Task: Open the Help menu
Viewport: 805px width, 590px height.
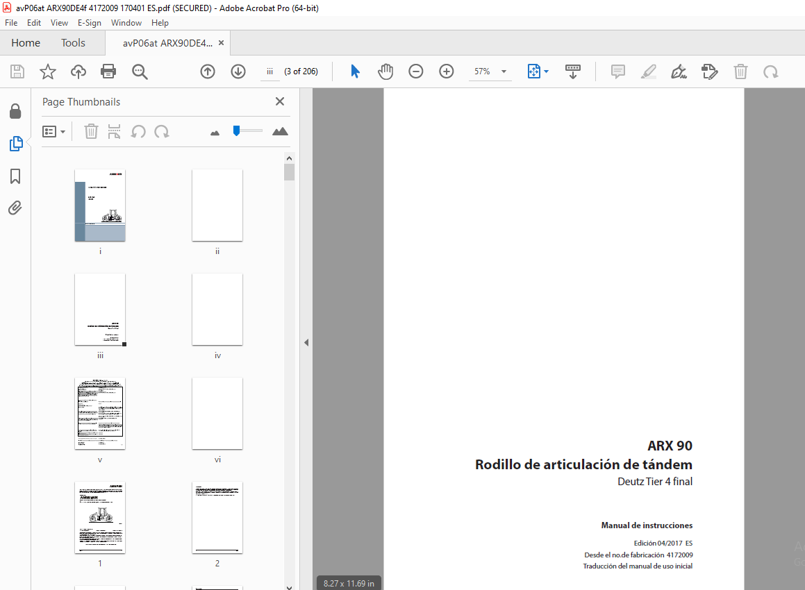Action: coord(160,23)
